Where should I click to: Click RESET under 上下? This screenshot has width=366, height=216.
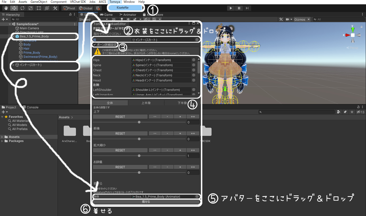click(120, 117)
